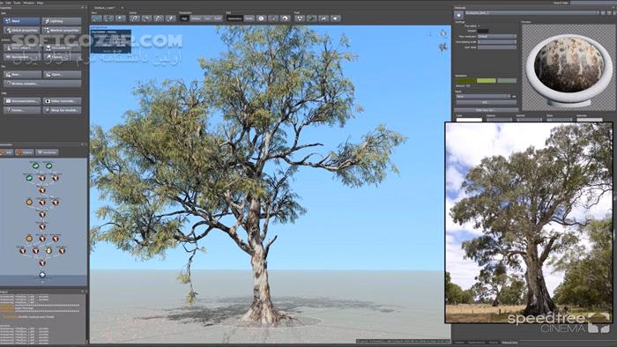Open the Mesh resolution dropdown

[497, 36]
